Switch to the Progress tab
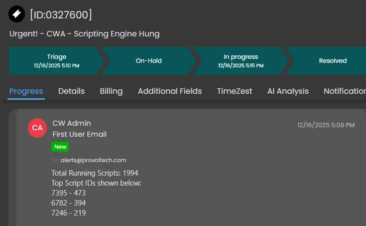The image size is (366, 226). click(x=26, y=91)
